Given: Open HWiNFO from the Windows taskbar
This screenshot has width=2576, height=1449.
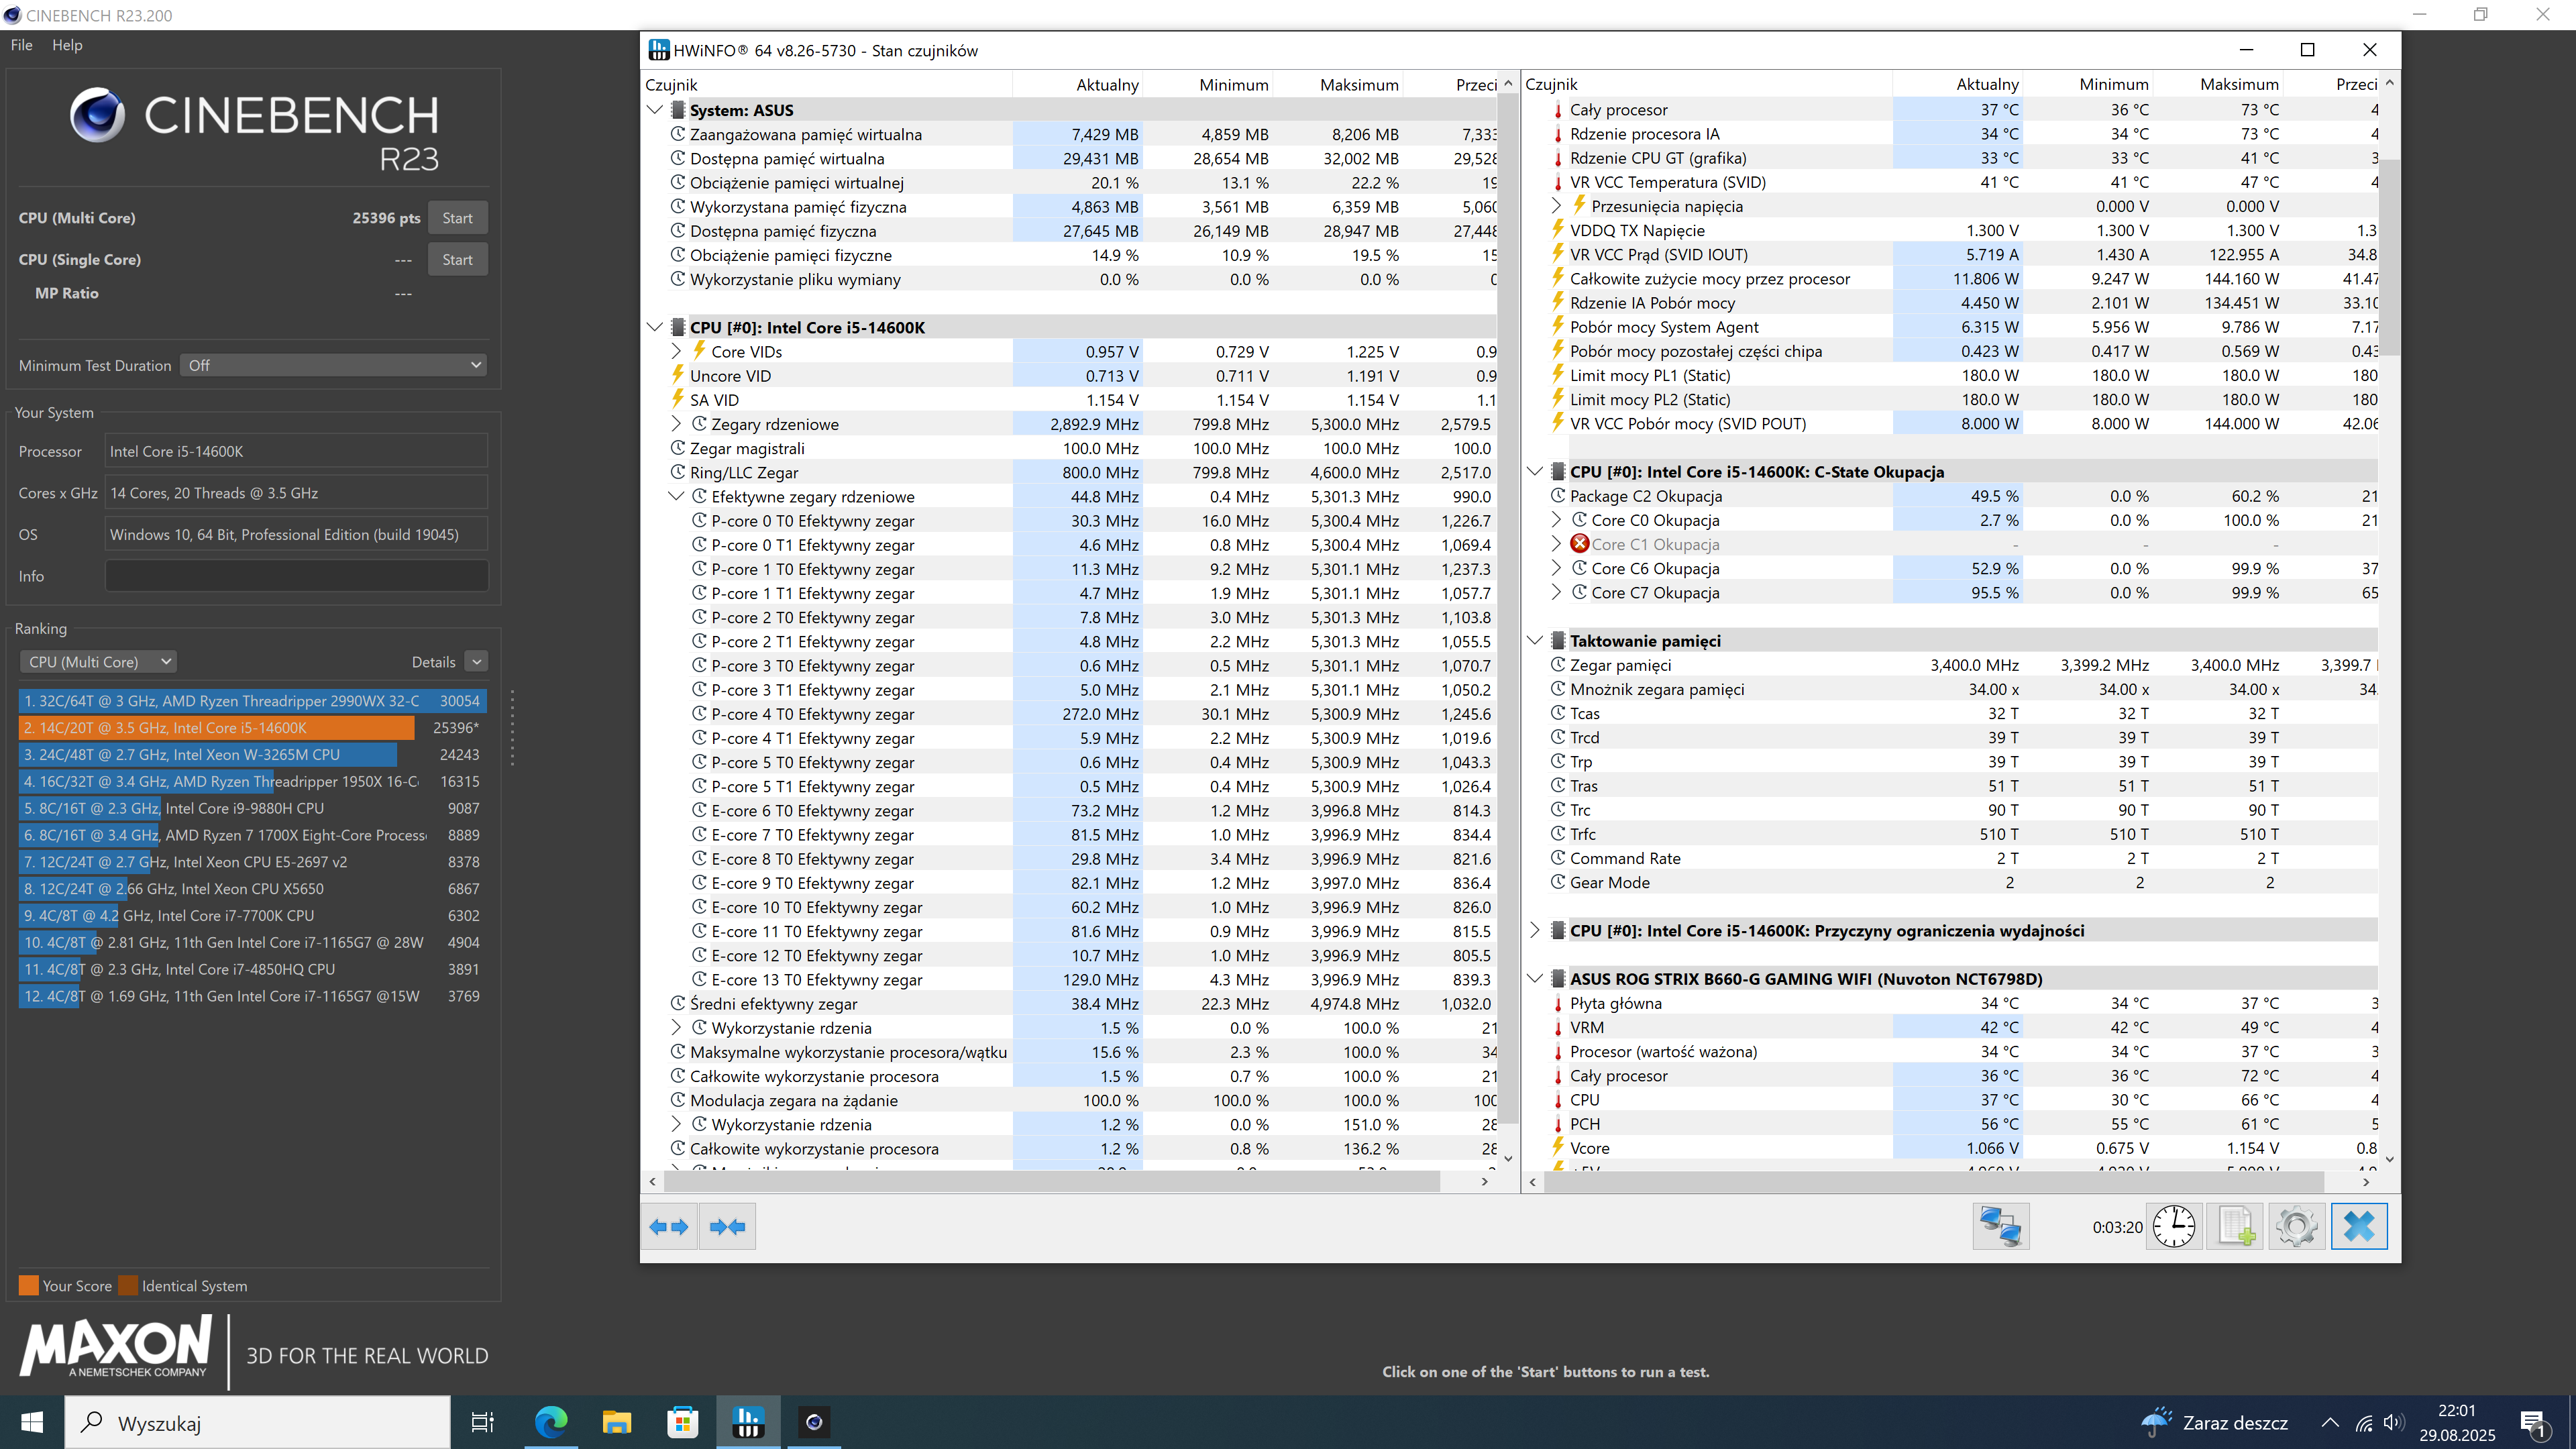Looking at the screenshot, I should (x=748, y=1422).
